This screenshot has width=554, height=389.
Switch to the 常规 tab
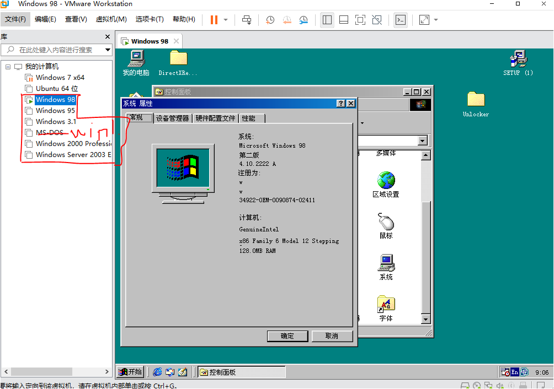pyautogui.click(x=140, y=117)
